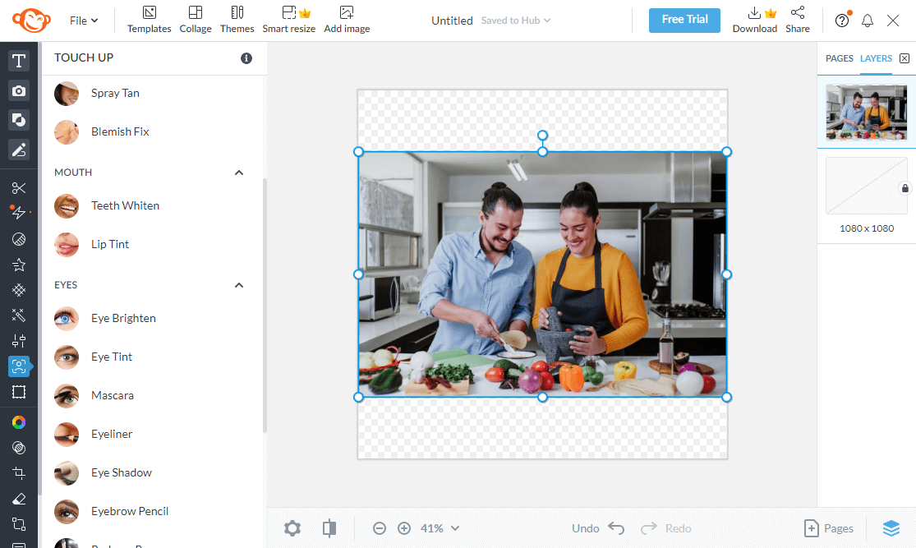Select the locked background layer thumbnail
This screenshot has height=548, width=916.
(865, 186)
